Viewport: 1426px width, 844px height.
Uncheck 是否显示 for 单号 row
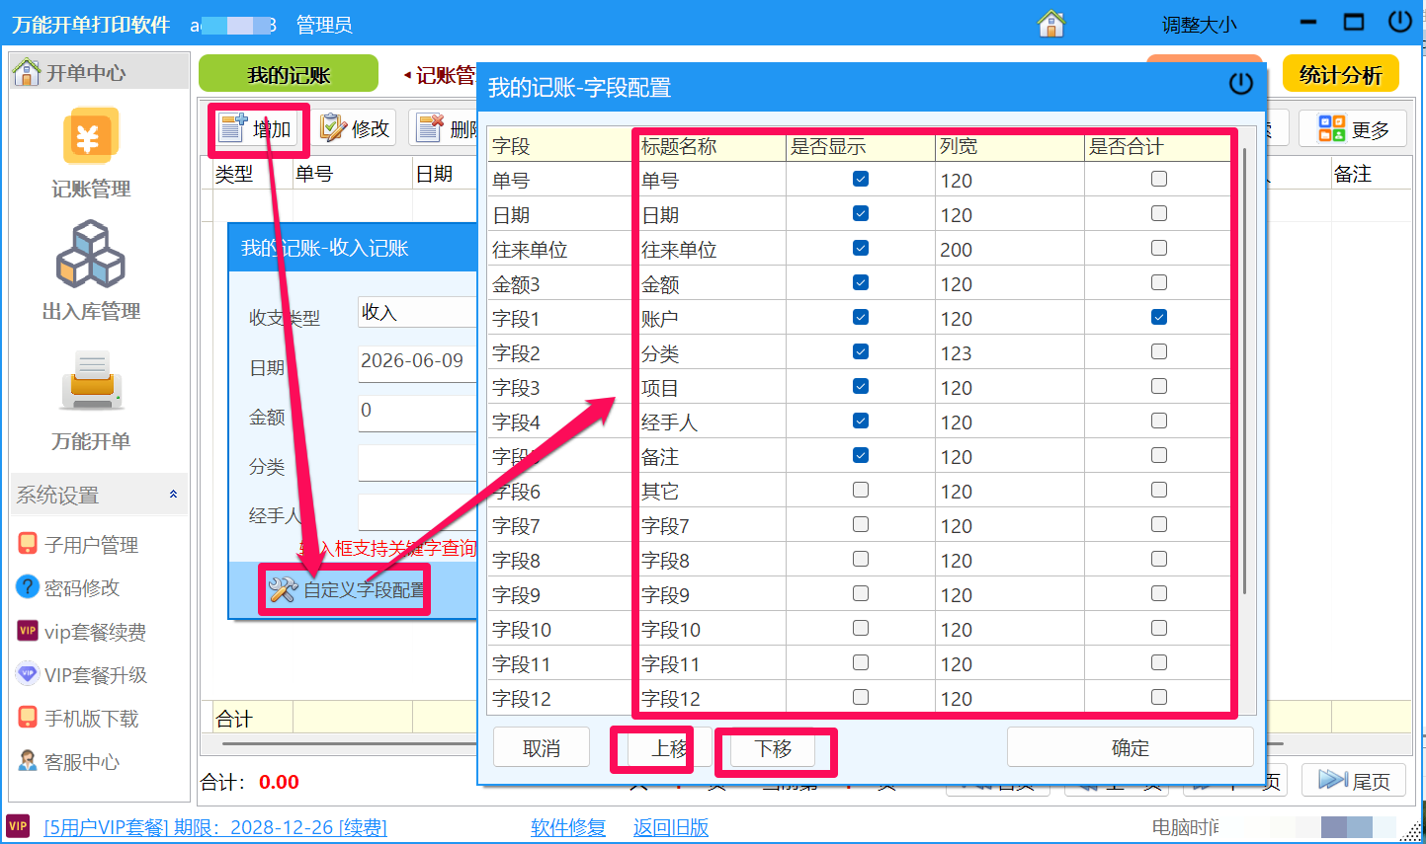(861, 179)
